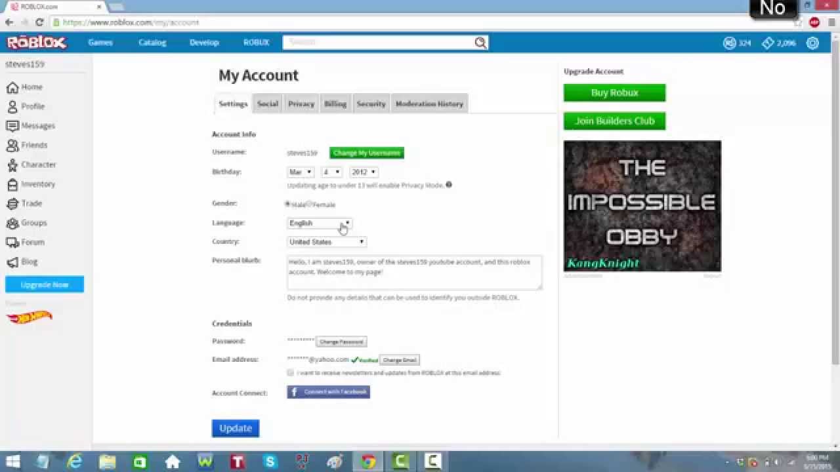Image resolution: width=840 pixels, height=472 pixels.
Task: Click the birthday help question icon
Action: 449,185
